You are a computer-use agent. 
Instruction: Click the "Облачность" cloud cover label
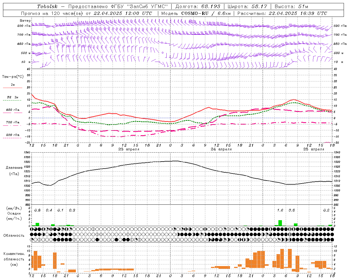pos(14,235)
